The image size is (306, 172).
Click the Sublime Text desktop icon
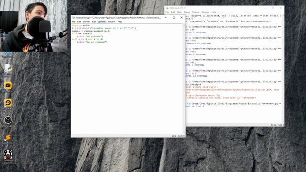[x=8, y=137]
